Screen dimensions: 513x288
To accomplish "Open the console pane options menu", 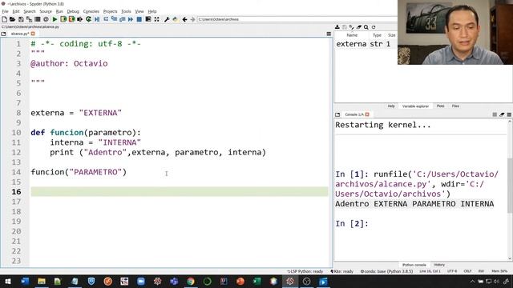I will point(509,114).
